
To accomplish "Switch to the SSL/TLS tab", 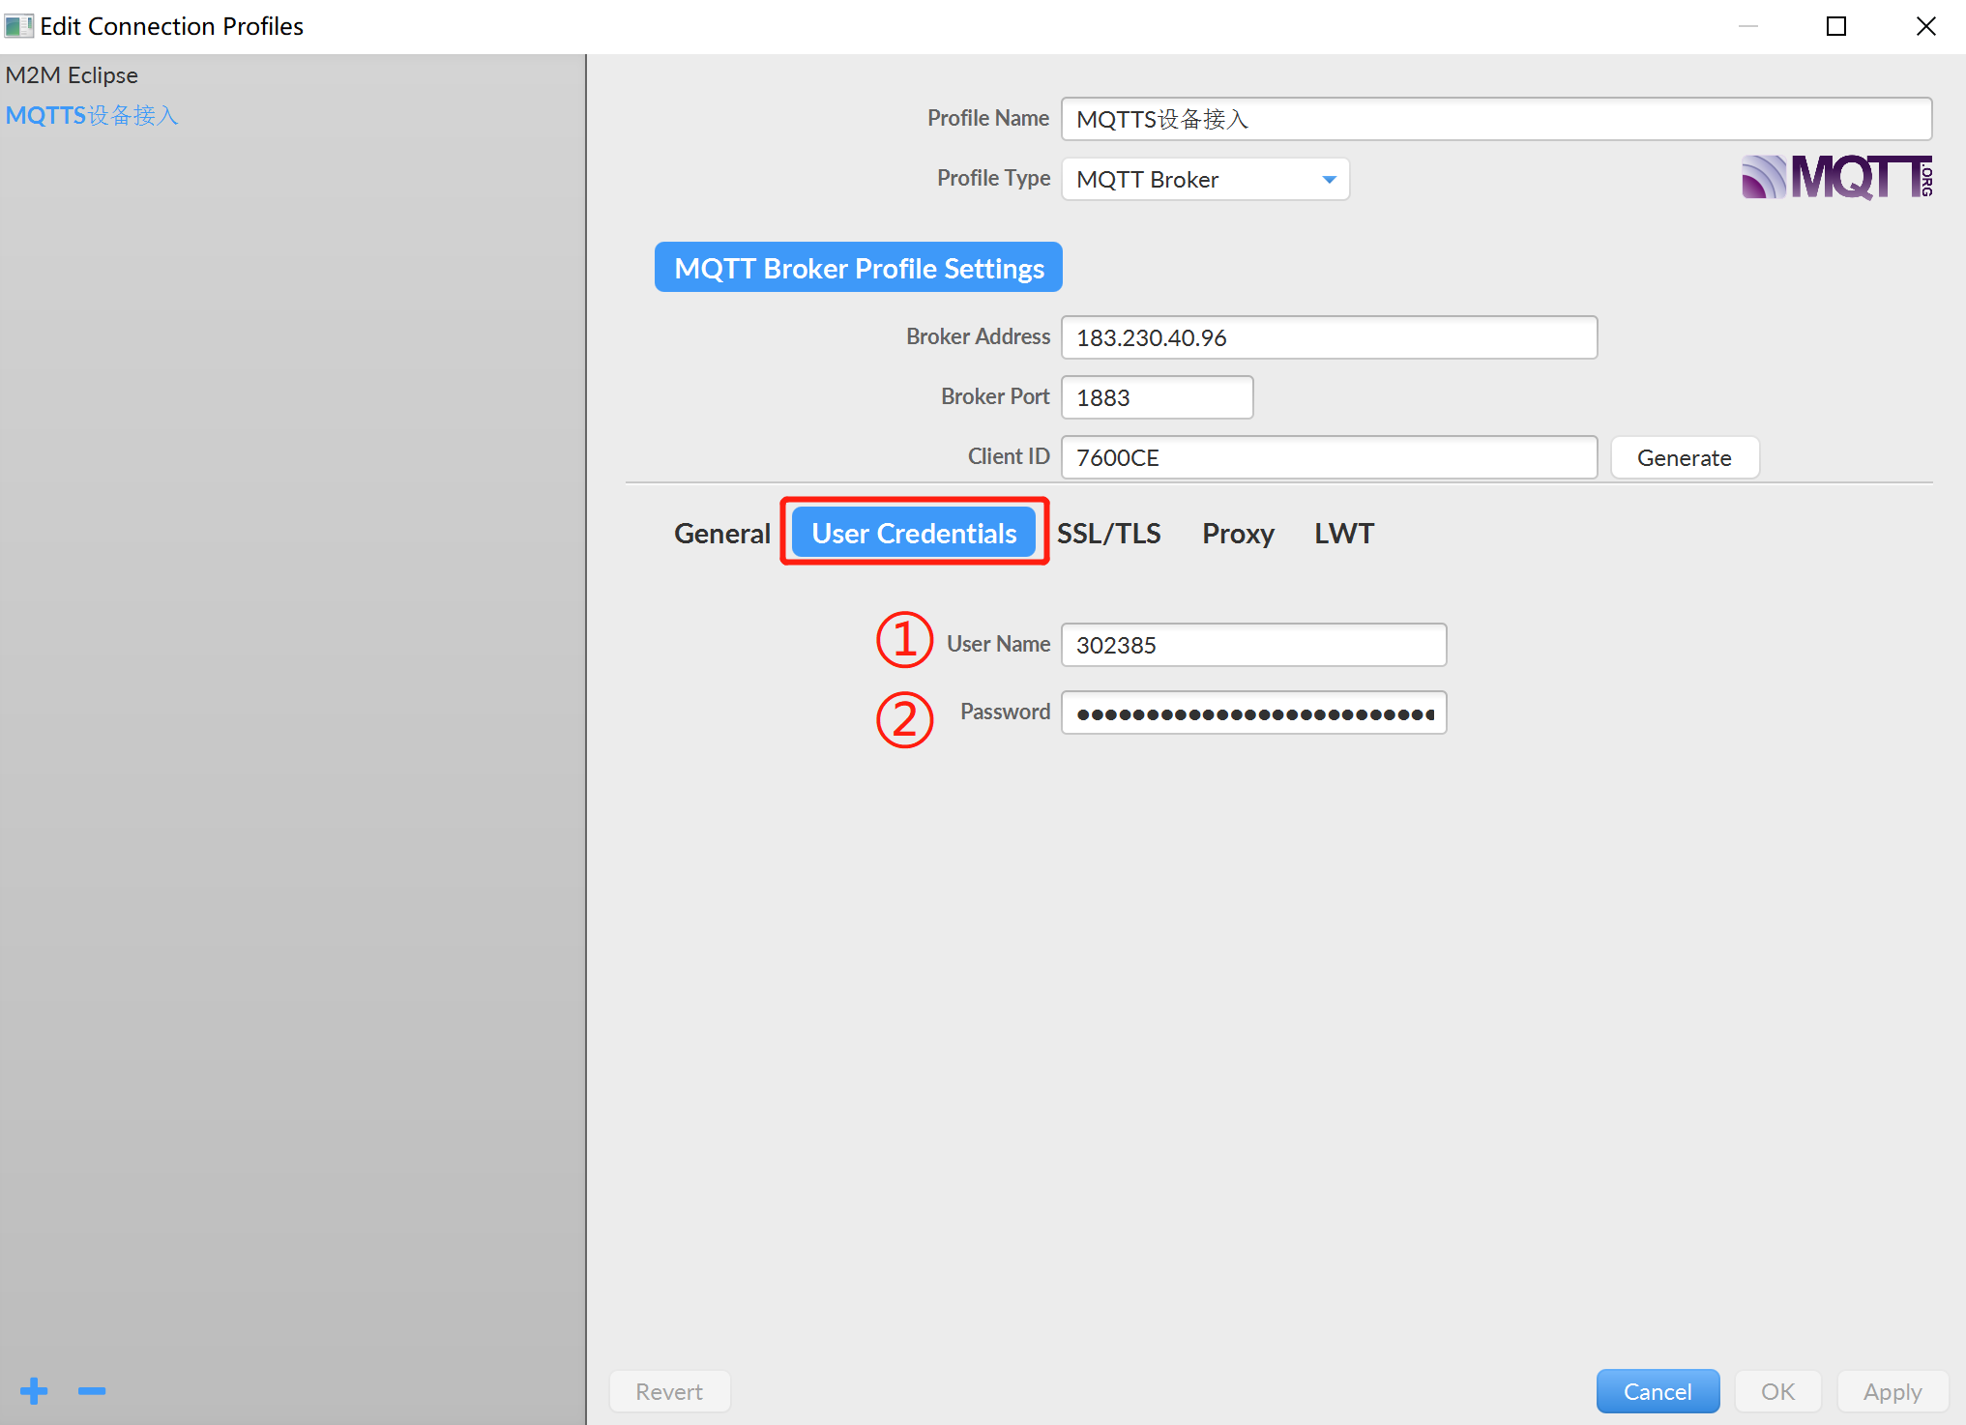I will [x=1108, y=533].
